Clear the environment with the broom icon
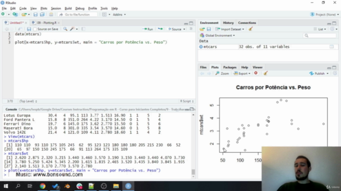Viewport: 341px width, 191px height. point(250,29)
